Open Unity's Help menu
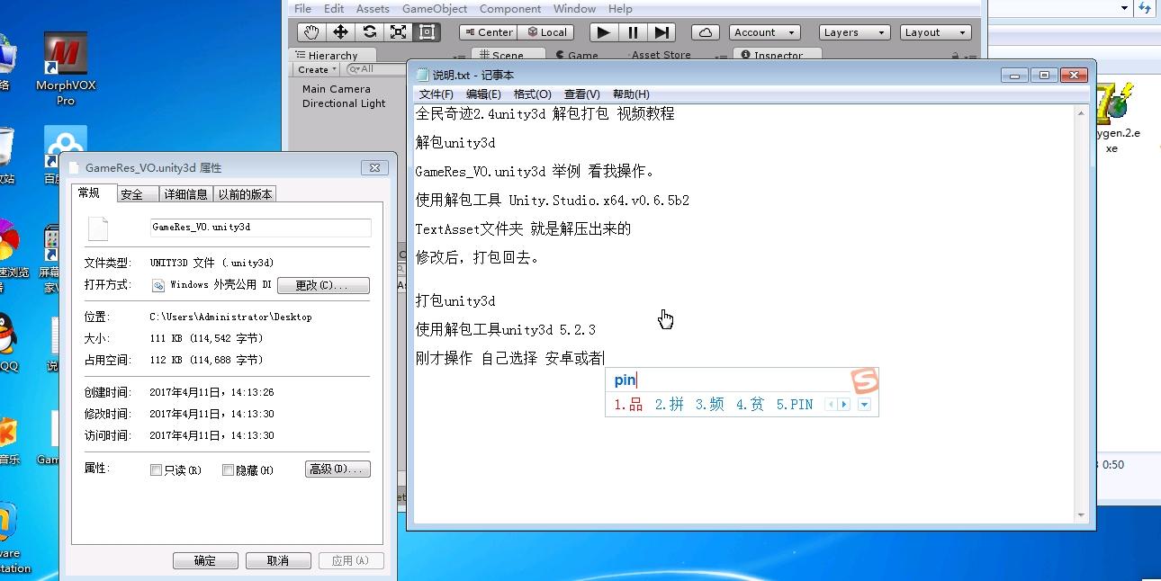 click(x=620, y=8)
